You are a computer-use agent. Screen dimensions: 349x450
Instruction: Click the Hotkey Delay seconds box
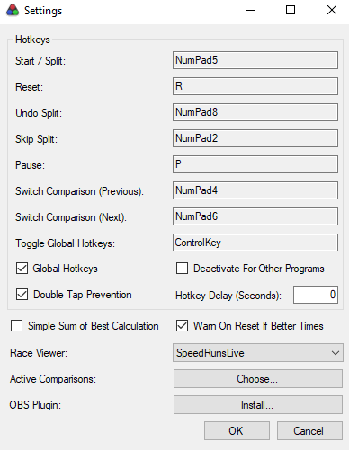316,295
